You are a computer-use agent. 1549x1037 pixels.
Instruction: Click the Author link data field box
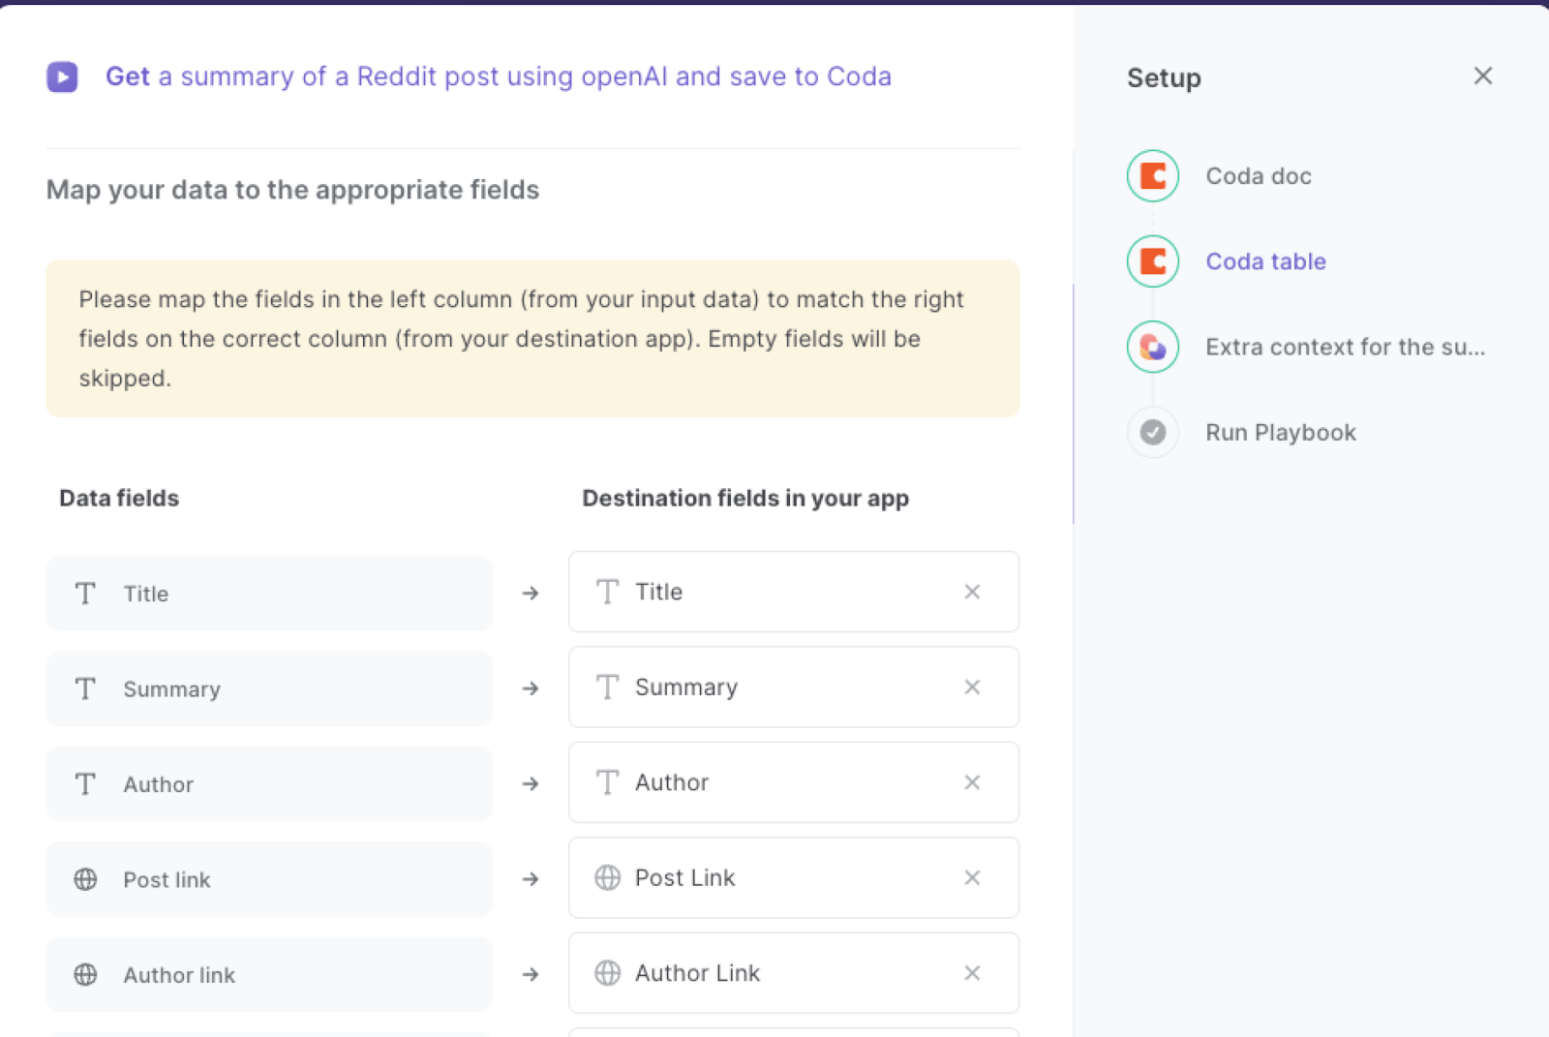point(269,975)
